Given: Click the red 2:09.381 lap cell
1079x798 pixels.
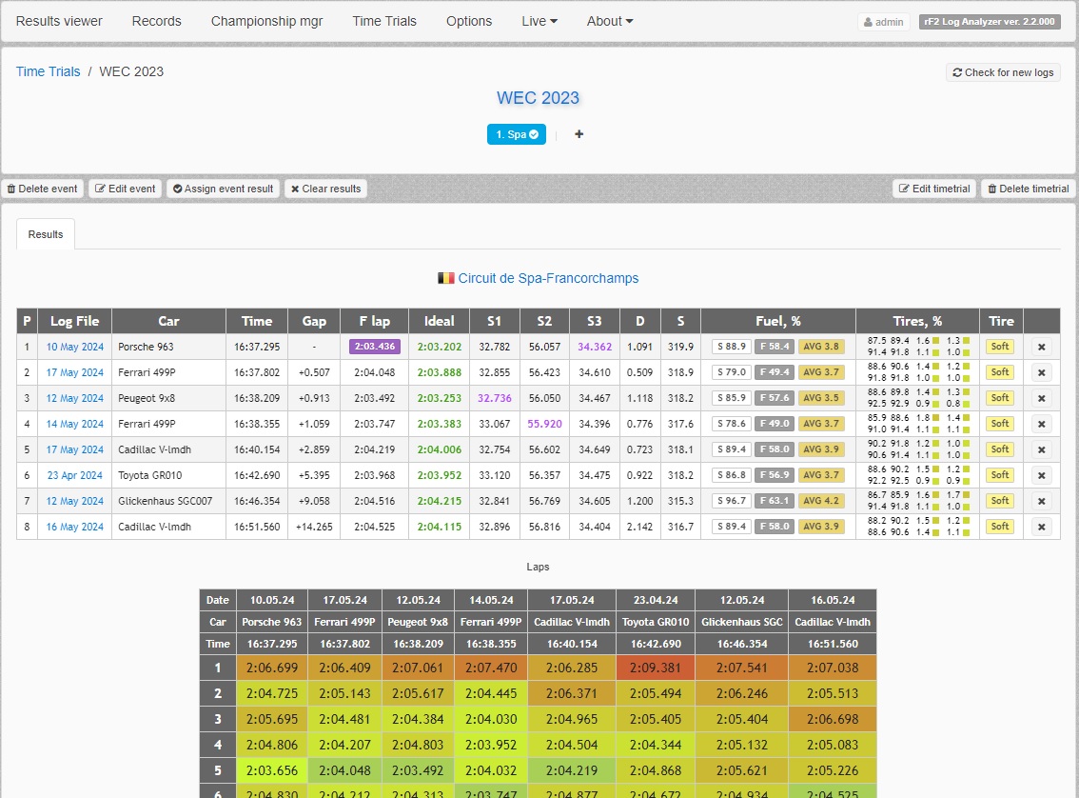Looking at the screenshot, I should [655, 668].
